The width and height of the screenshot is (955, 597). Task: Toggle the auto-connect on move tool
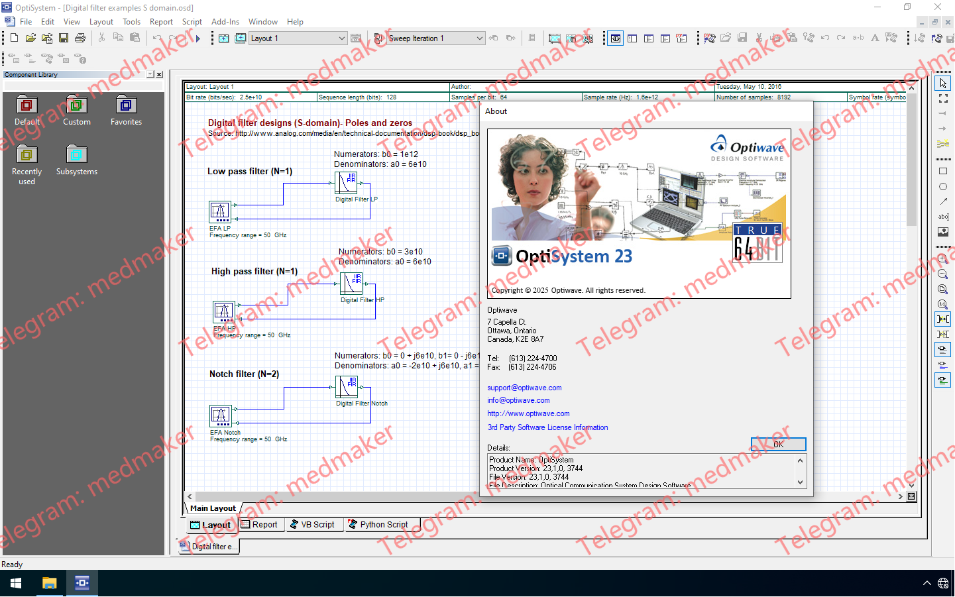point(943,335)
